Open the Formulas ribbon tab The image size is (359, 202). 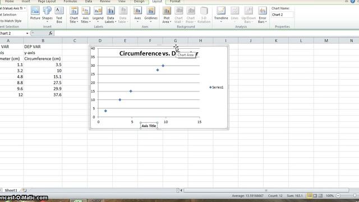70,1
